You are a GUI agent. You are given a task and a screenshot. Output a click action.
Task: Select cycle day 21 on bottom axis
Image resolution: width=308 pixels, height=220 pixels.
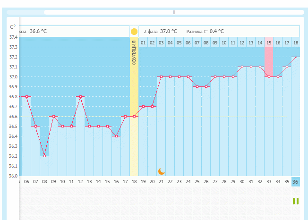tap(161, 181)
